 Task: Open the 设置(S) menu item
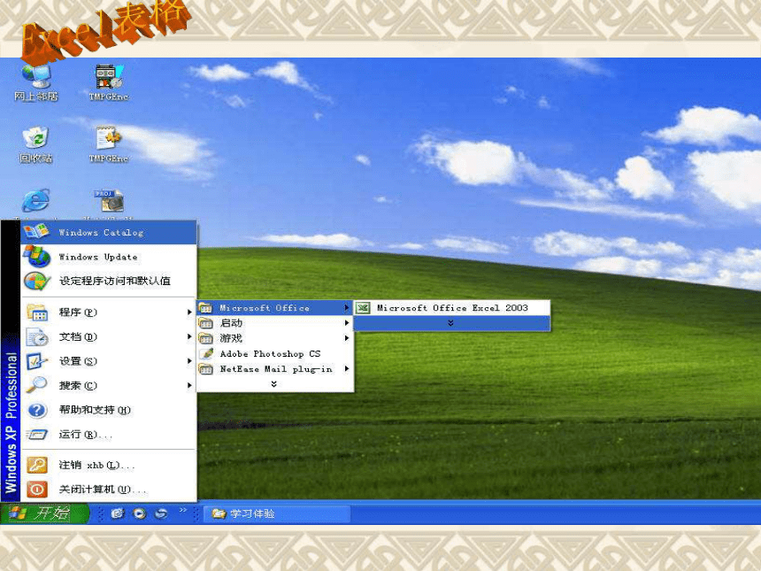(109, 361)
